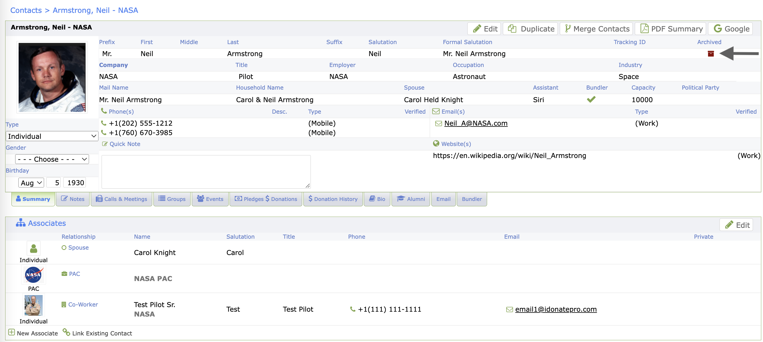Click the Capacity value 10000
The height and width of the screenshot is (342, 763).
pos(642,100)
